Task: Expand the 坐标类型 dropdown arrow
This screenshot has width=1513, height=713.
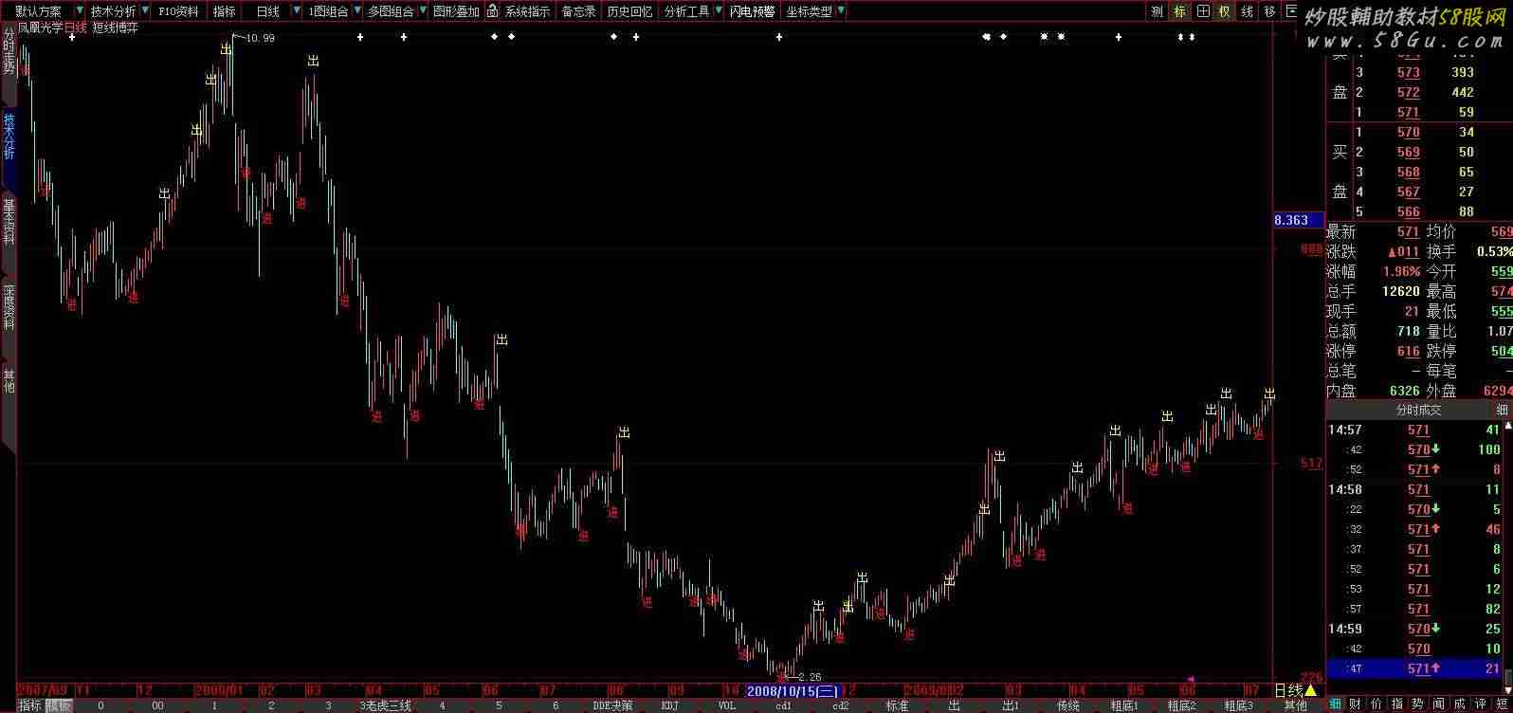Action: [841, 11]
